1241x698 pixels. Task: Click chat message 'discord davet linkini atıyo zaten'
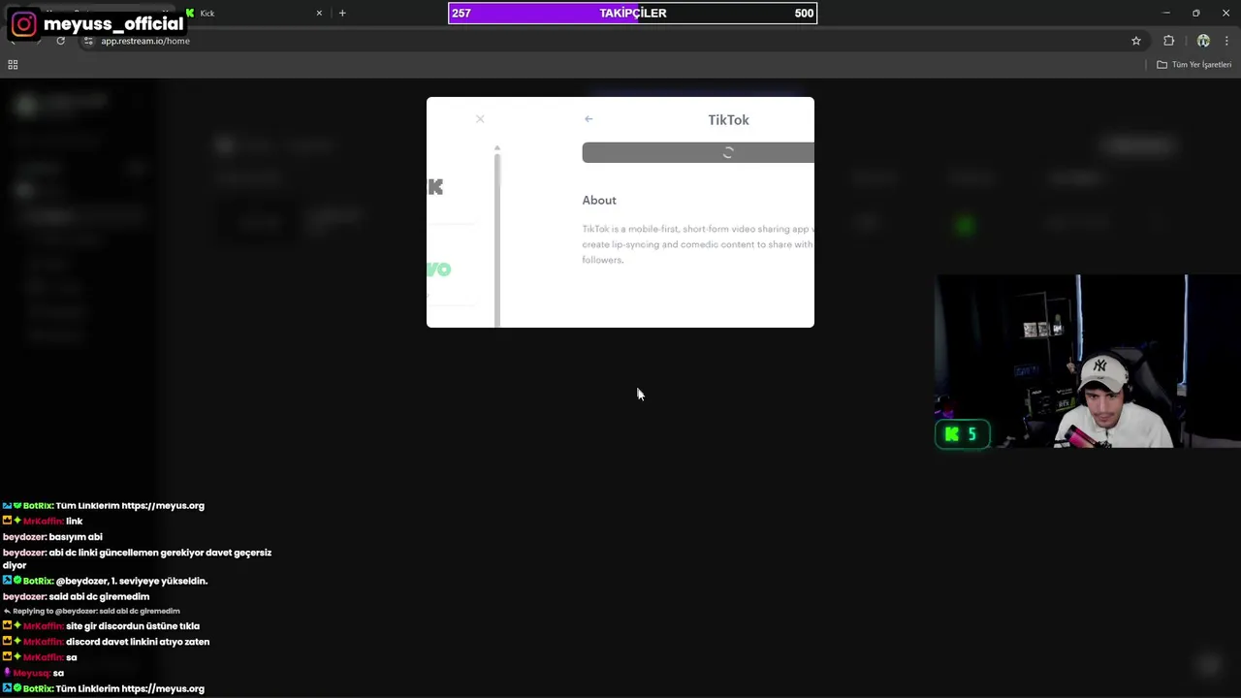pyautogui.click(x=138, y=642)
